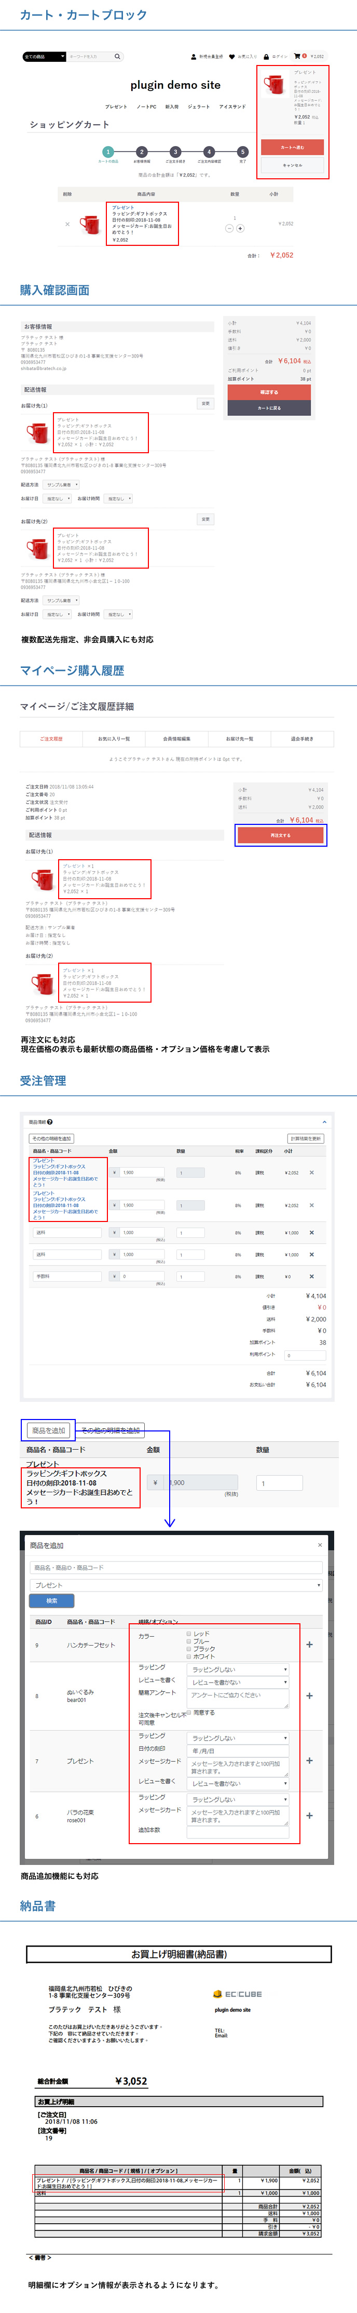Add プレゼント product with plus icon
Image resolution: width=357 pixels, height=2313 pixels.
(309, 1760)
